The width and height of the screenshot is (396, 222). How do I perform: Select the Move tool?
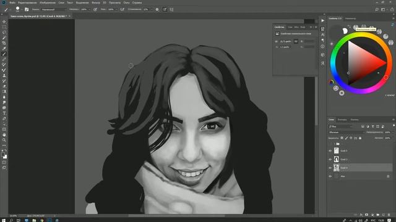(x=4, y=22)
